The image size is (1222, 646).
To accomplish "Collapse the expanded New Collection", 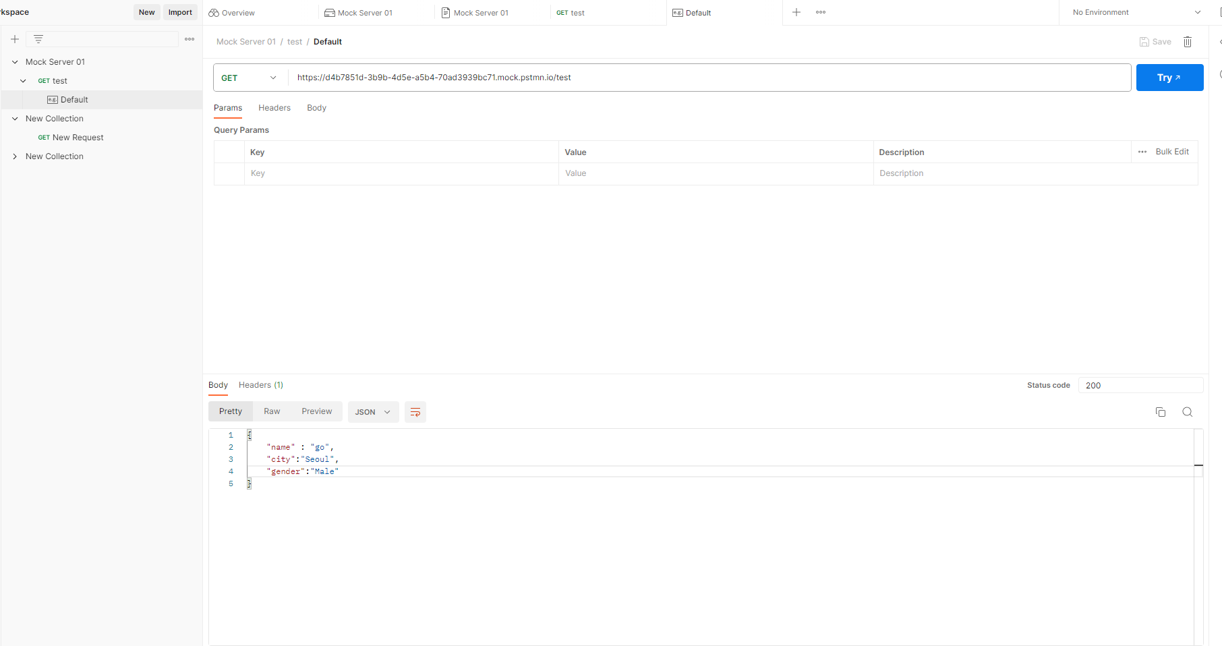I will 15,119.
